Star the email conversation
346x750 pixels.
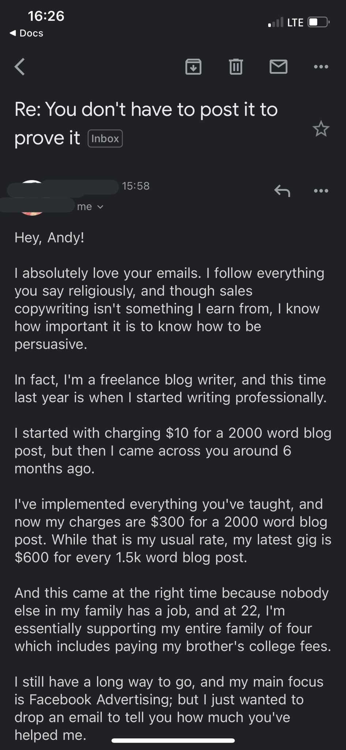click(321, 129)
